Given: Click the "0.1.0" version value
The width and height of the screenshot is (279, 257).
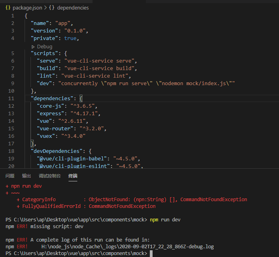Looking at the screenshot, I should [x=75, y=31].
